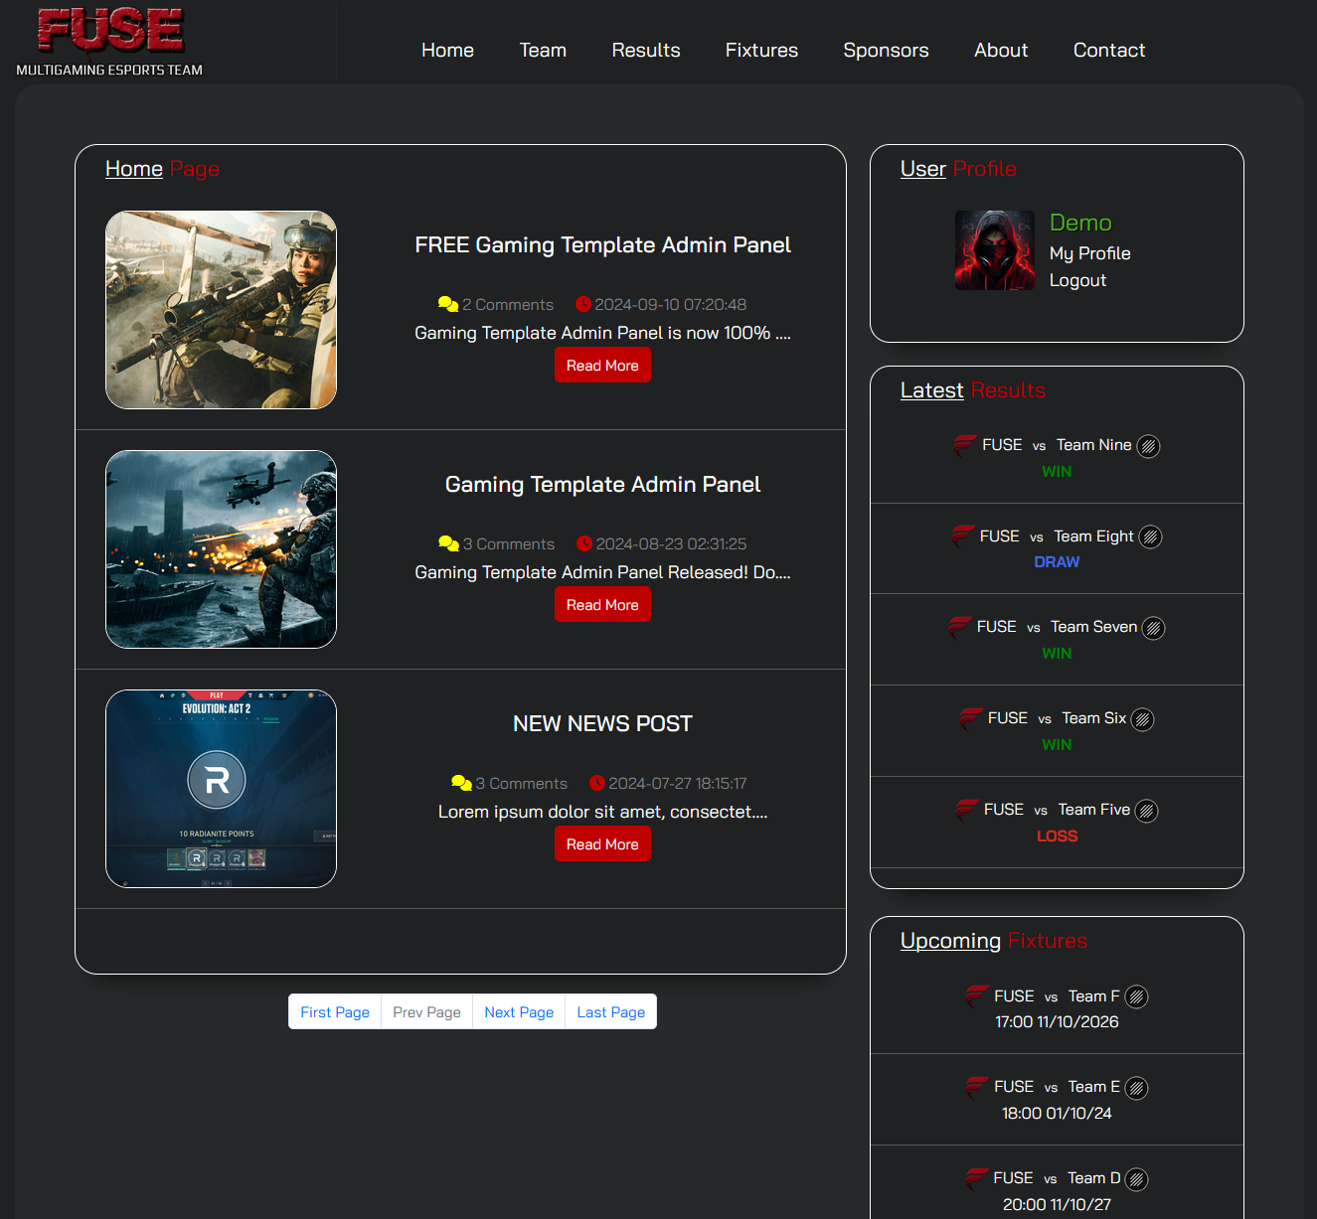Open the helicopter battle post thumbnail
The width and height of the screenshot is (1317, 1219).
click(x=221, y=549)
